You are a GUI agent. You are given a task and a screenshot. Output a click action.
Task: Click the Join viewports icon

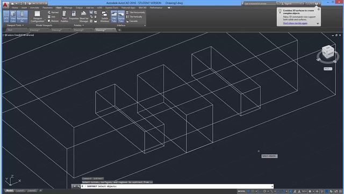coord(49,17)
